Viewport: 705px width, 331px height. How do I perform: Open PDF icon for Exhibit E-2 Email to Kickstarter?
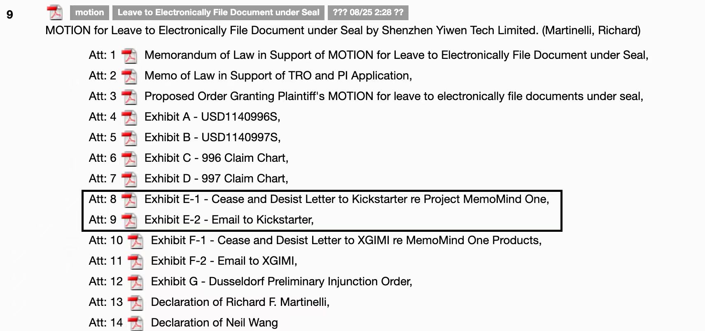(129, 220)
